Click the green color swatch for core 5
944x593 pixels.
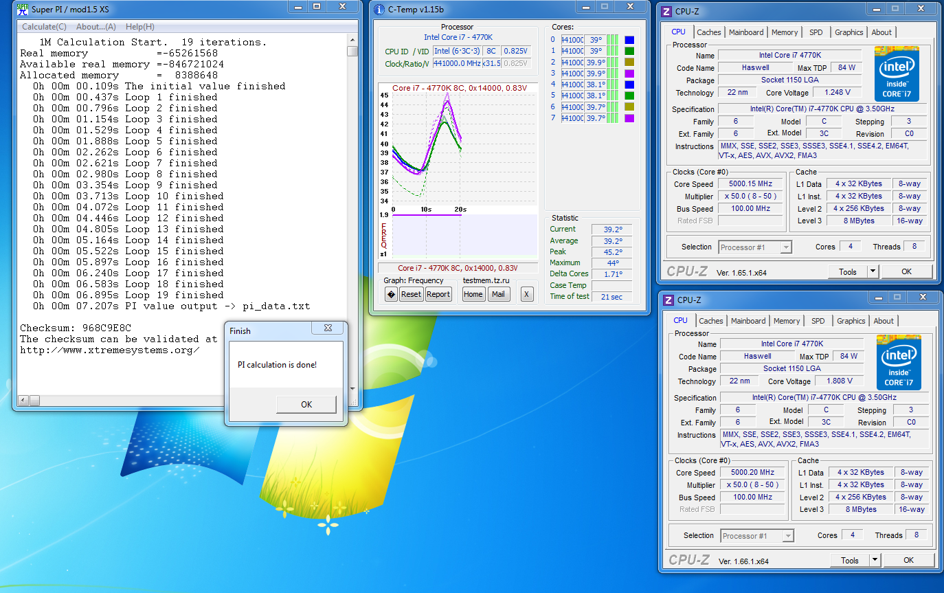tap(629, 96)
